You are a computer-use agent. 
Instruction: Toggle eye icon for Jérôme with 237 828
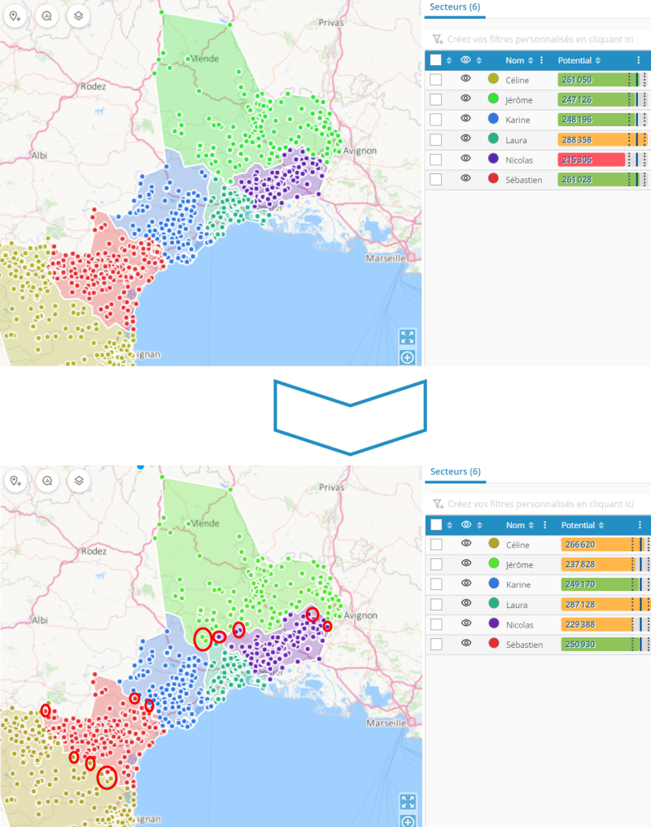465,562
